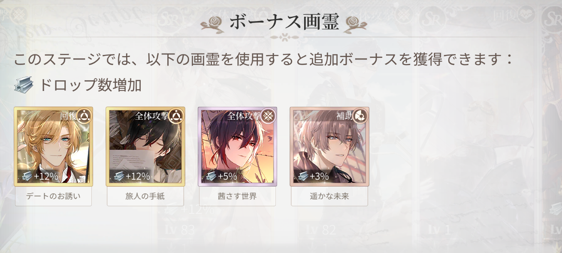Click the 茜さす世界 name label
Viewport: 562px width, 253px height.
[237, 196]
